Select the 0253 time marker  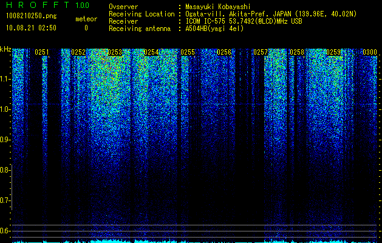tap(115, 52)
